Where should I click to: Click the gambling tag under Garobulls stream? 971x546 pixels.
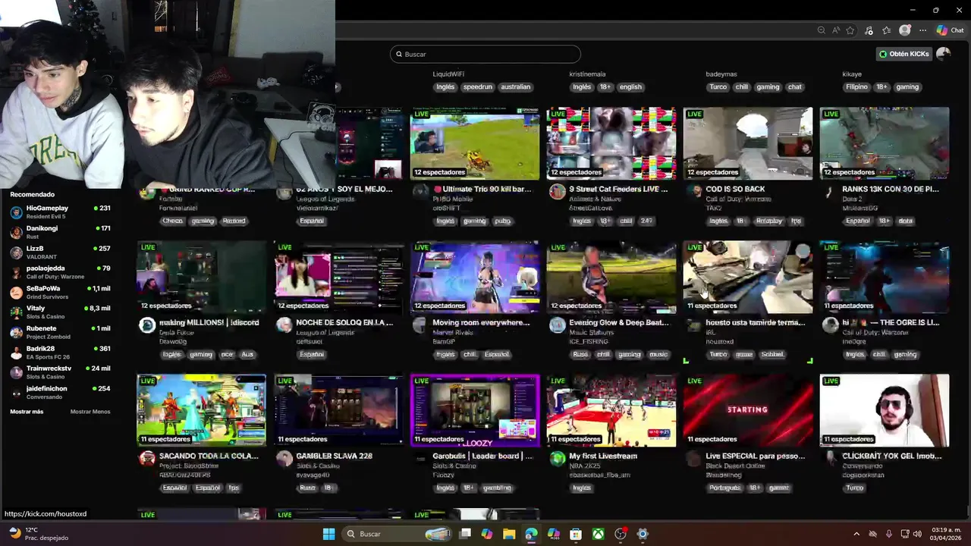(x=498, y=488)
